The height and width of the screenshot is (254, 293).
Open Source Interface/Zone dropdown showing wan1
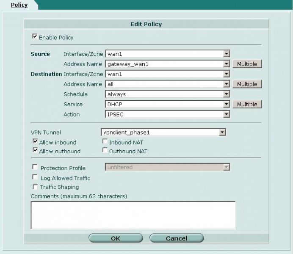tap(168, 54)
